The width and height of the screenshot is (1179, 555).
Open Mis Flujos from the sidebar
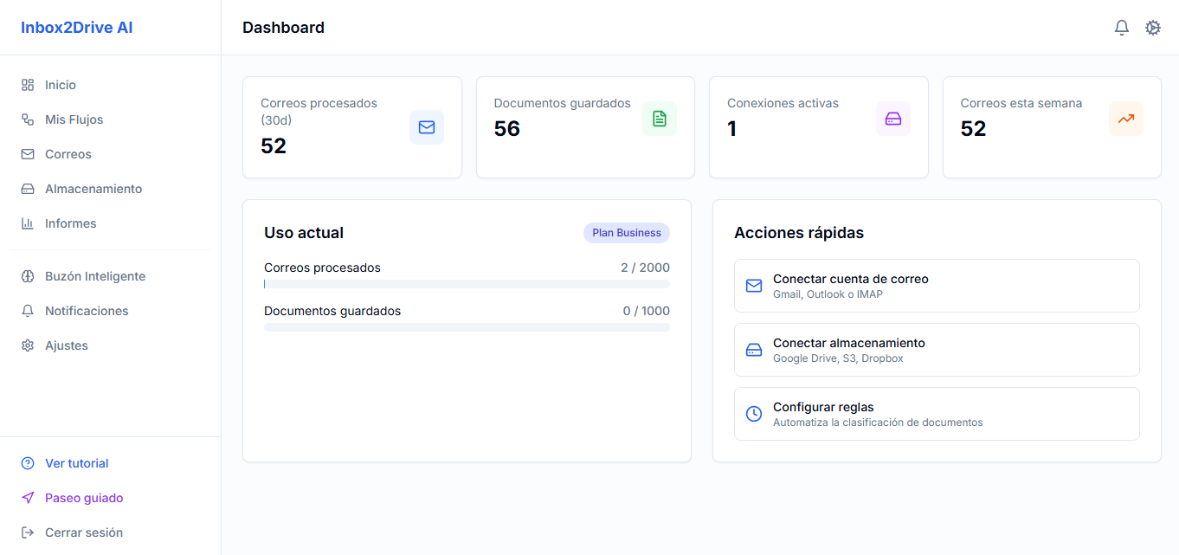(73, 119)
